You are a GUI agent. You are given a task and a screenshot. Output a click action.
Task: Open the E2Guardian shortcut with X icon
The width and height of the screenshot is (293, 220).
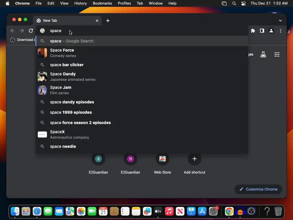click(x=98, y=164)
